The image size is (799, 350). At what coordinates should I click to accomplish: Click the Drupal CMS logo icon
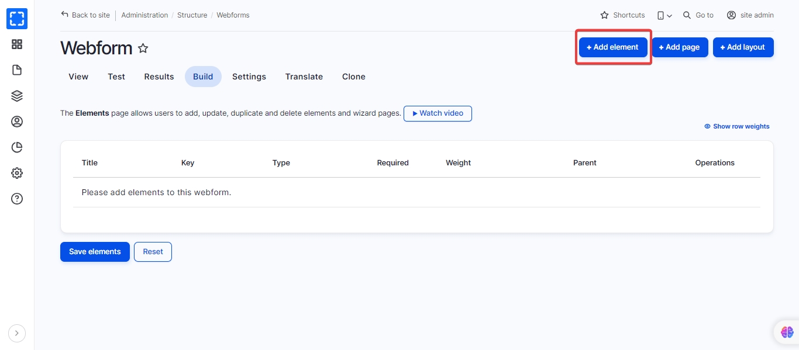tap(17, 18)
